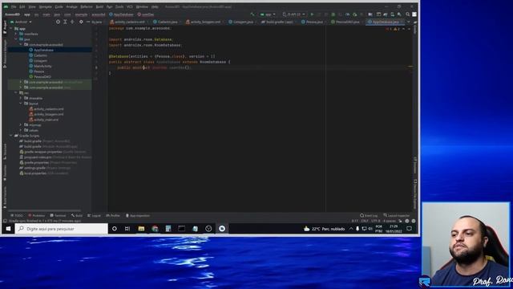Screen dimensions: 513x289
Task: Click the Collapse All icon in Project panel
Action: (72, 22)
